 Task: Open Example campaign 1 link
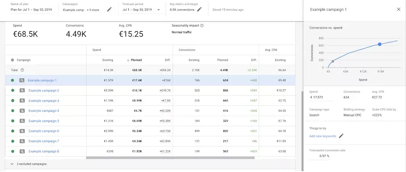[42, 80]
